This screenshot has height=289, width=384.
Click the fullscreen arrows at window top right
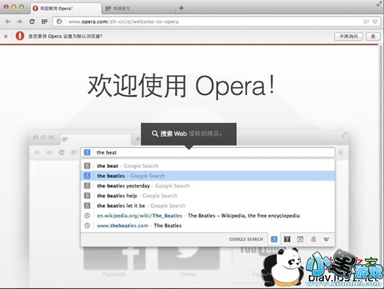point(380,4)
